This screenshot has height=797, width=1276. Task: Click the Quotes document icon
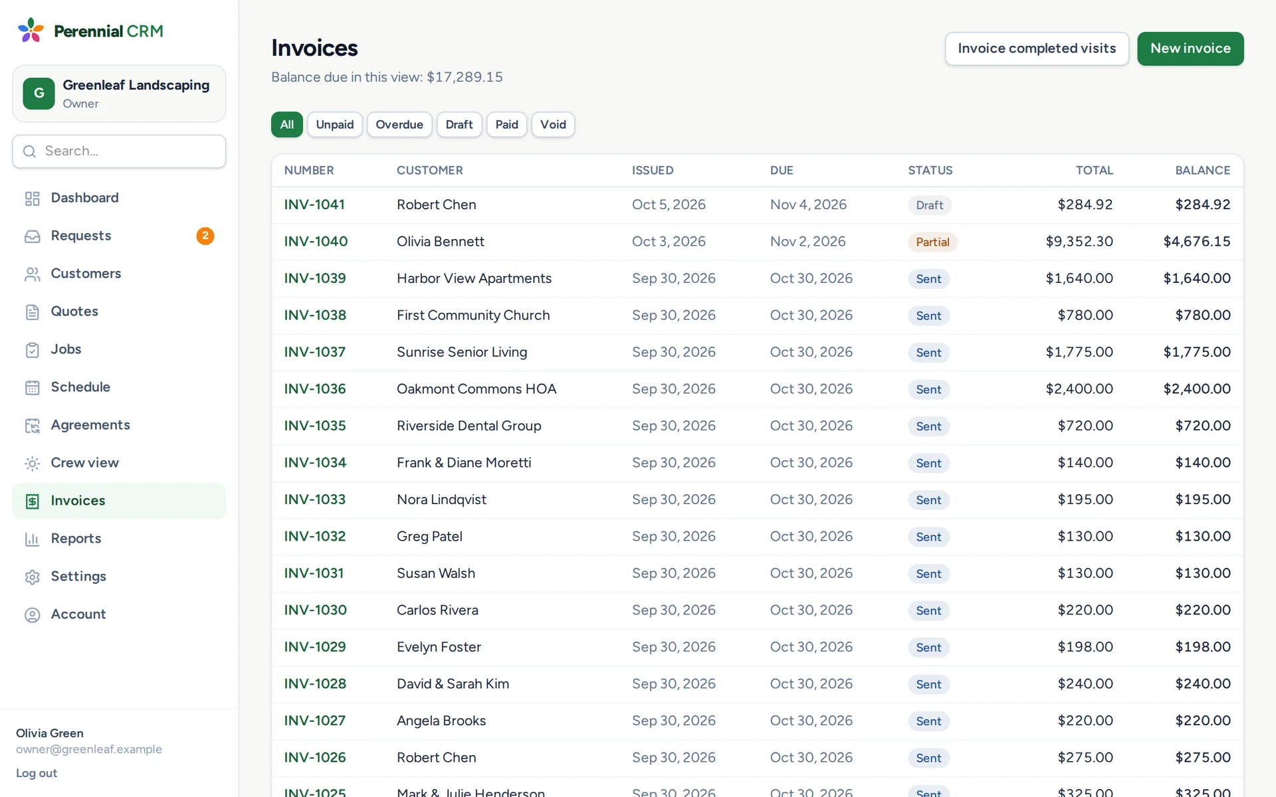point(32,311)
